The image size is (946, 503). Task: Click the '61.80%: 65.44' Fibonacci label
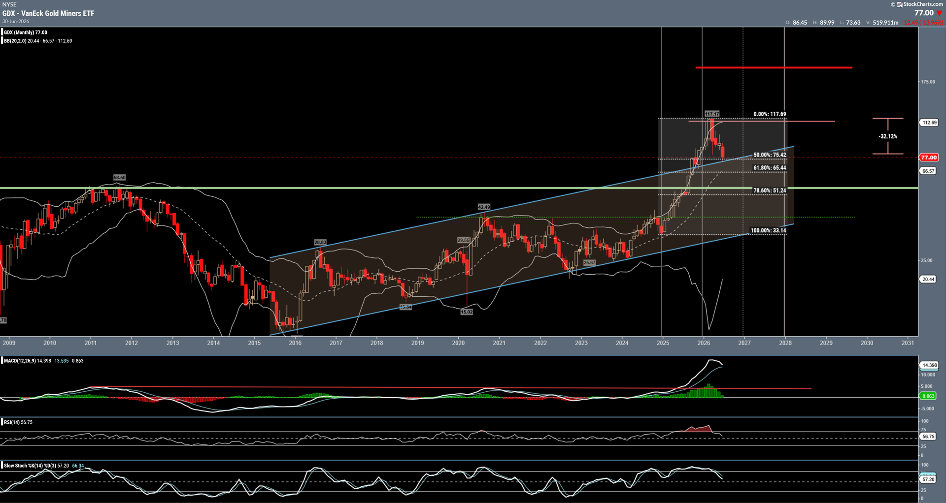point(770,168)
